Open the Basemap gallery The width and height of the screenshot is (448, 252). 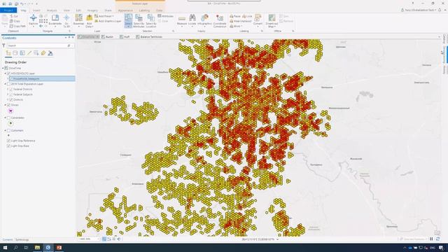(78, 20)
